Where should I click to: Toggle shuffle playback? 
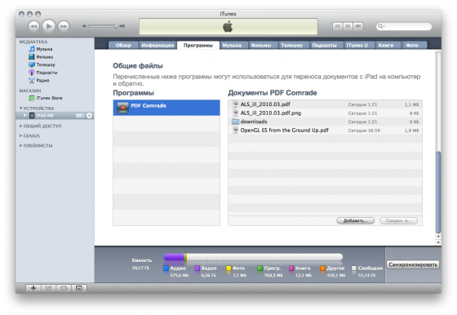pyautogui.click(x=48, y=288)
